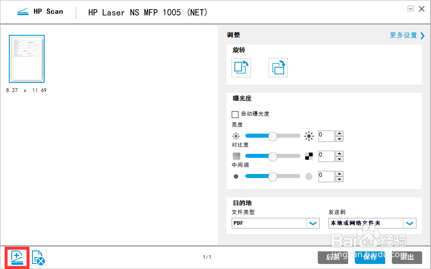Click the 1/1 page counter
431x269 pixels.
(x=207, y=257)
